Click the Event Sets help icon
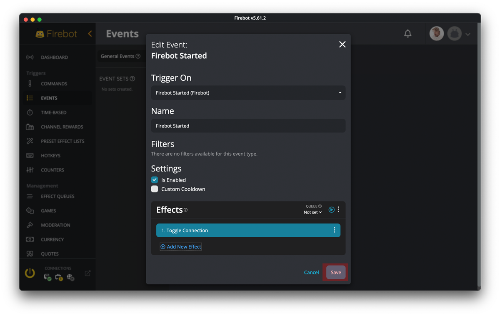 132,79
